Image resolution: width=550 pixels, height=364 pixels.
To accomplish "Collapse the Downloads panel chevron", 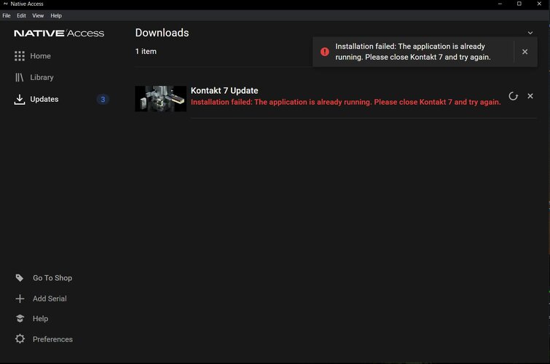I will pyautogui.click(x=530, y=33).
